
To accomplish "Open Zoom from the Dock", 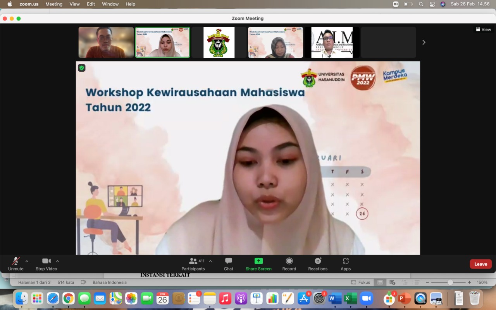I will [366, 298].
